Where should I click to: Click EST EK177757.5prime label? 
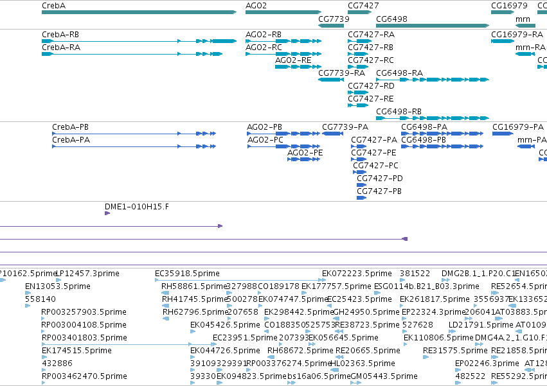coord(336,286)
